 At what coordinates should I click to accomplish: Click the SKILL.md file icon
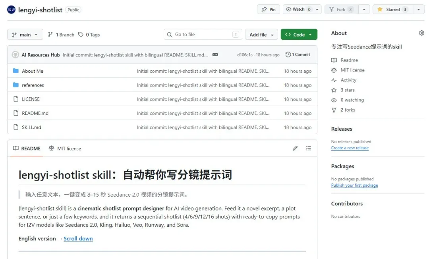click(16, 127)
